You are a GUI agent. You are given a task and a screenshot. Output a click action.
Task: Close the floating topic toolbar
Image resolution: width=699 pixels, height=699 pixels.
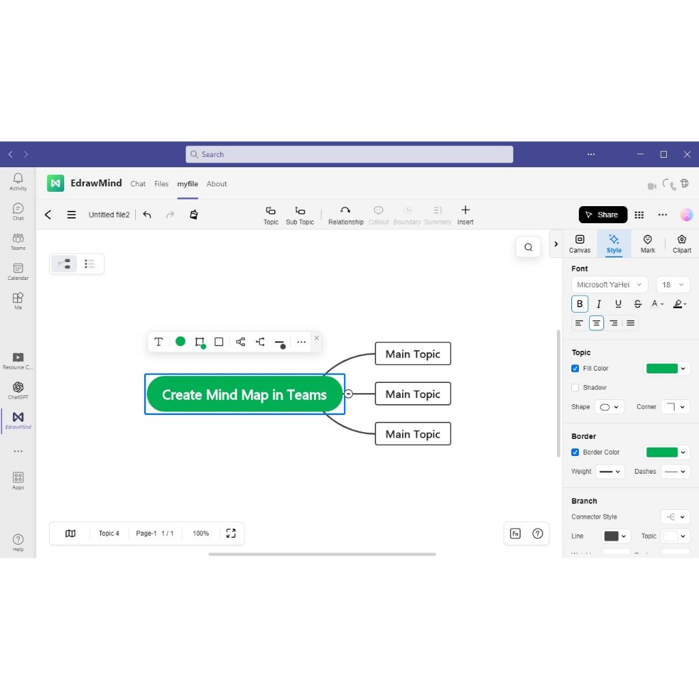(317, 338)
